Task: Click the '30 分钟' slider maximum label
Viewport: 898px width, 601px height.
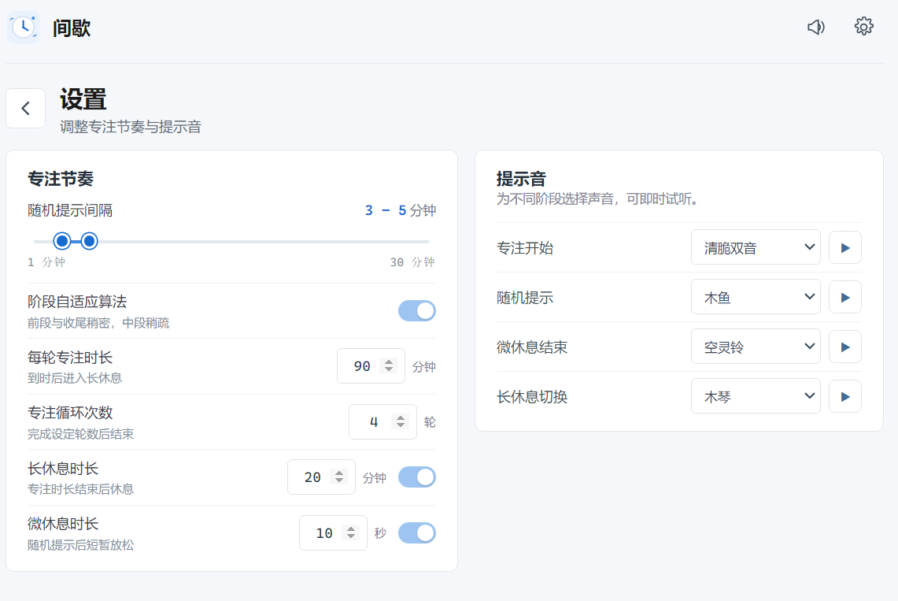Action: [x=412, y=262]
